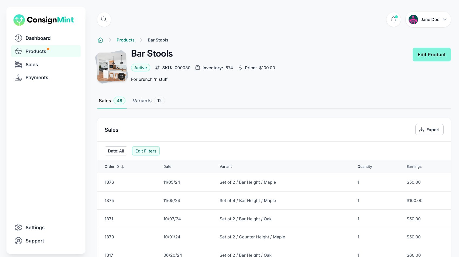Open order 1375 row
This screenshot has height=257, width=459.
[x=274, y=201]
